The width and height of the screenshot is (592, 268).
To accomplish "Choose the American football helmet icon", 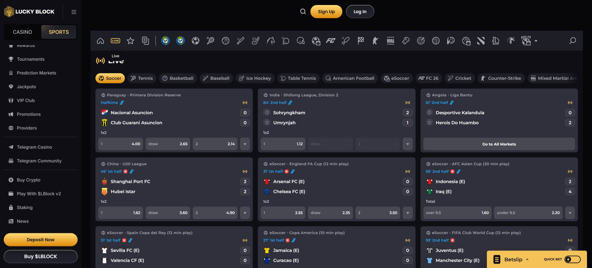I will [301, 41].
